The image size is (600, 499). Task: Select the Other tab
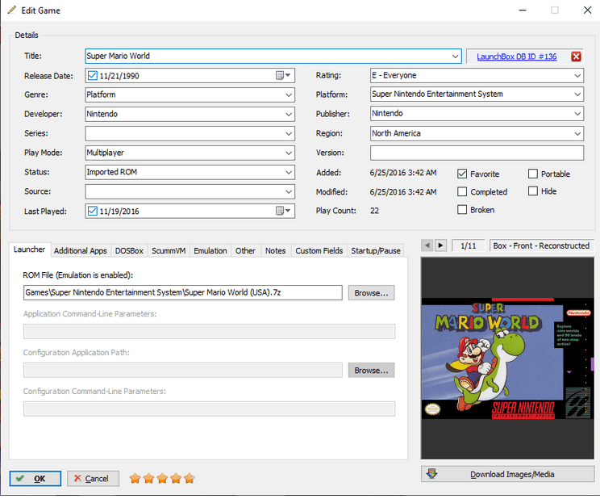tap(245, 250)
